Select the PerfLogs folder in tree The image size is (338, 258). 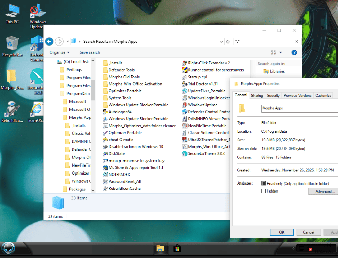(x=74, y=70)
